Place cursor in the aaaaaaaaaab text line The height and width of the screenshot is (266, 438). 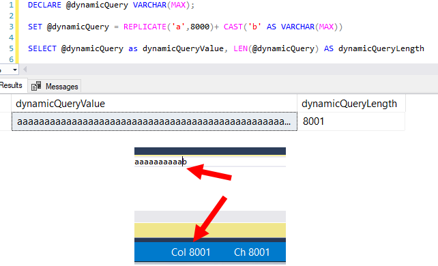tap(160, 162)
